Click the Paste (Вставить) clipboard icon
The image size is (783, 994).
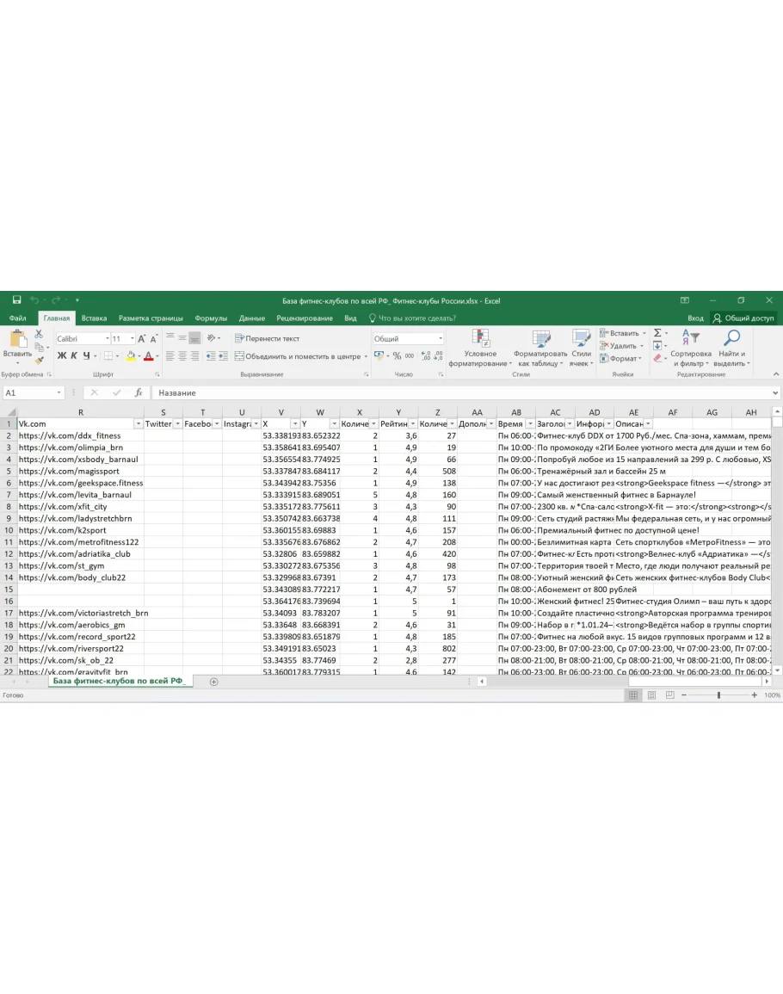[17, 339]
